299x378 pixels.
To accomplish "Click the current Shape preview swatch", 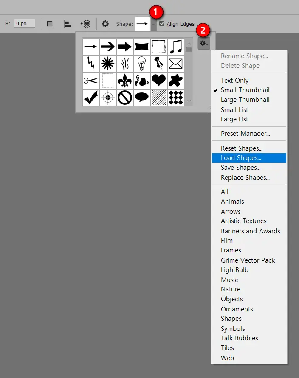I will point(143,24).
